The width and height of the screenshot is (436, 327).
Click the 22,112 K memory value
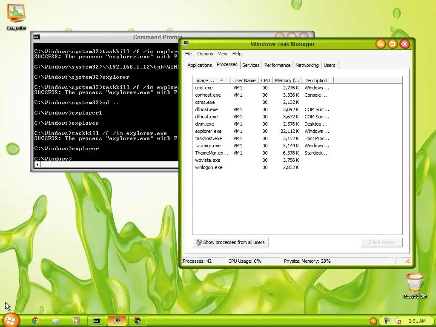(x=290, y=131)
